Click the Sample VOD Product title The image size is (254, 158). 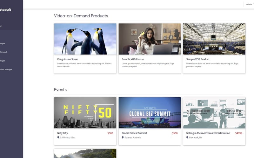point(198,59)
